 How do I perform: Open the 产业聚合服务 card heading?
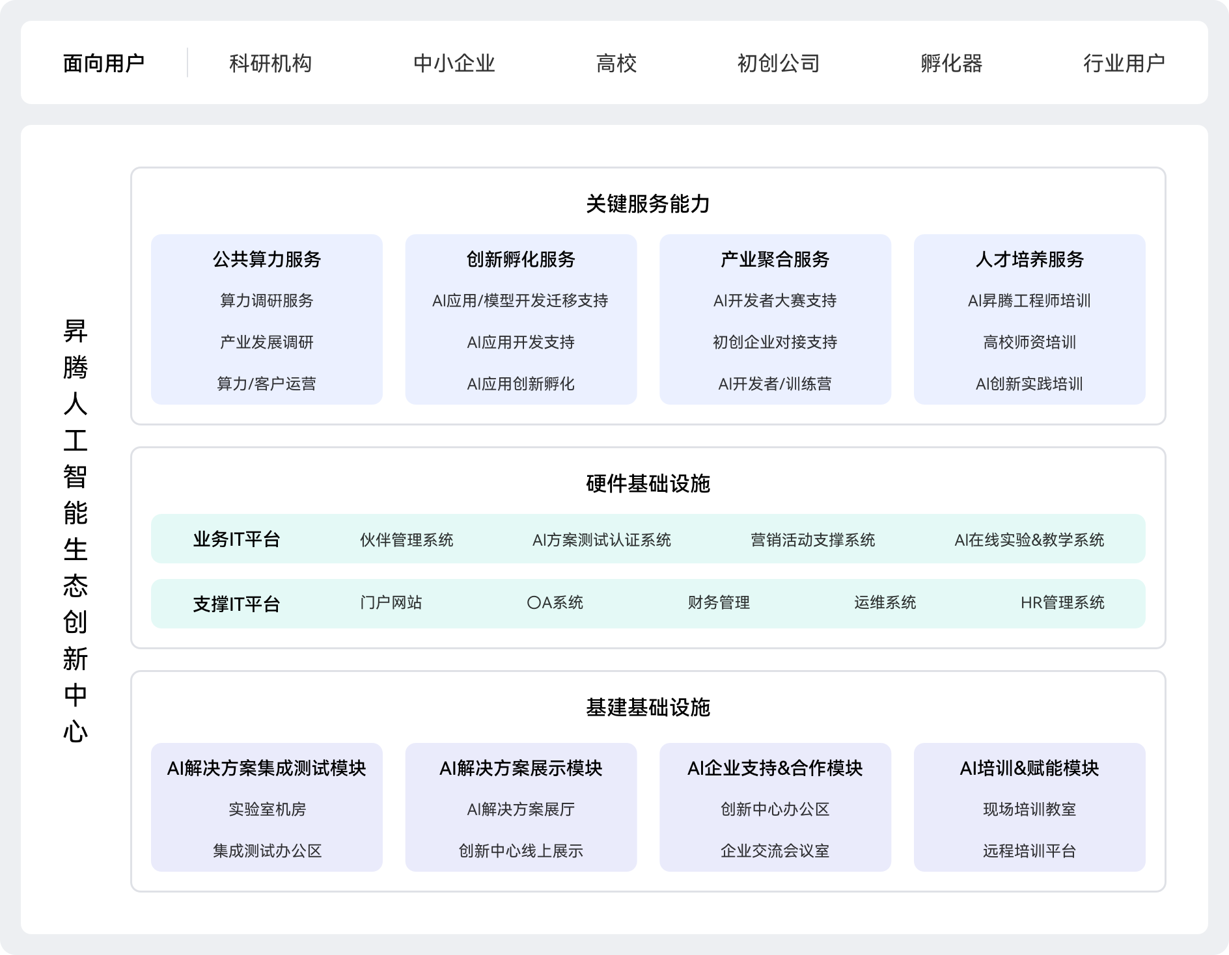[x=775, y=259]
